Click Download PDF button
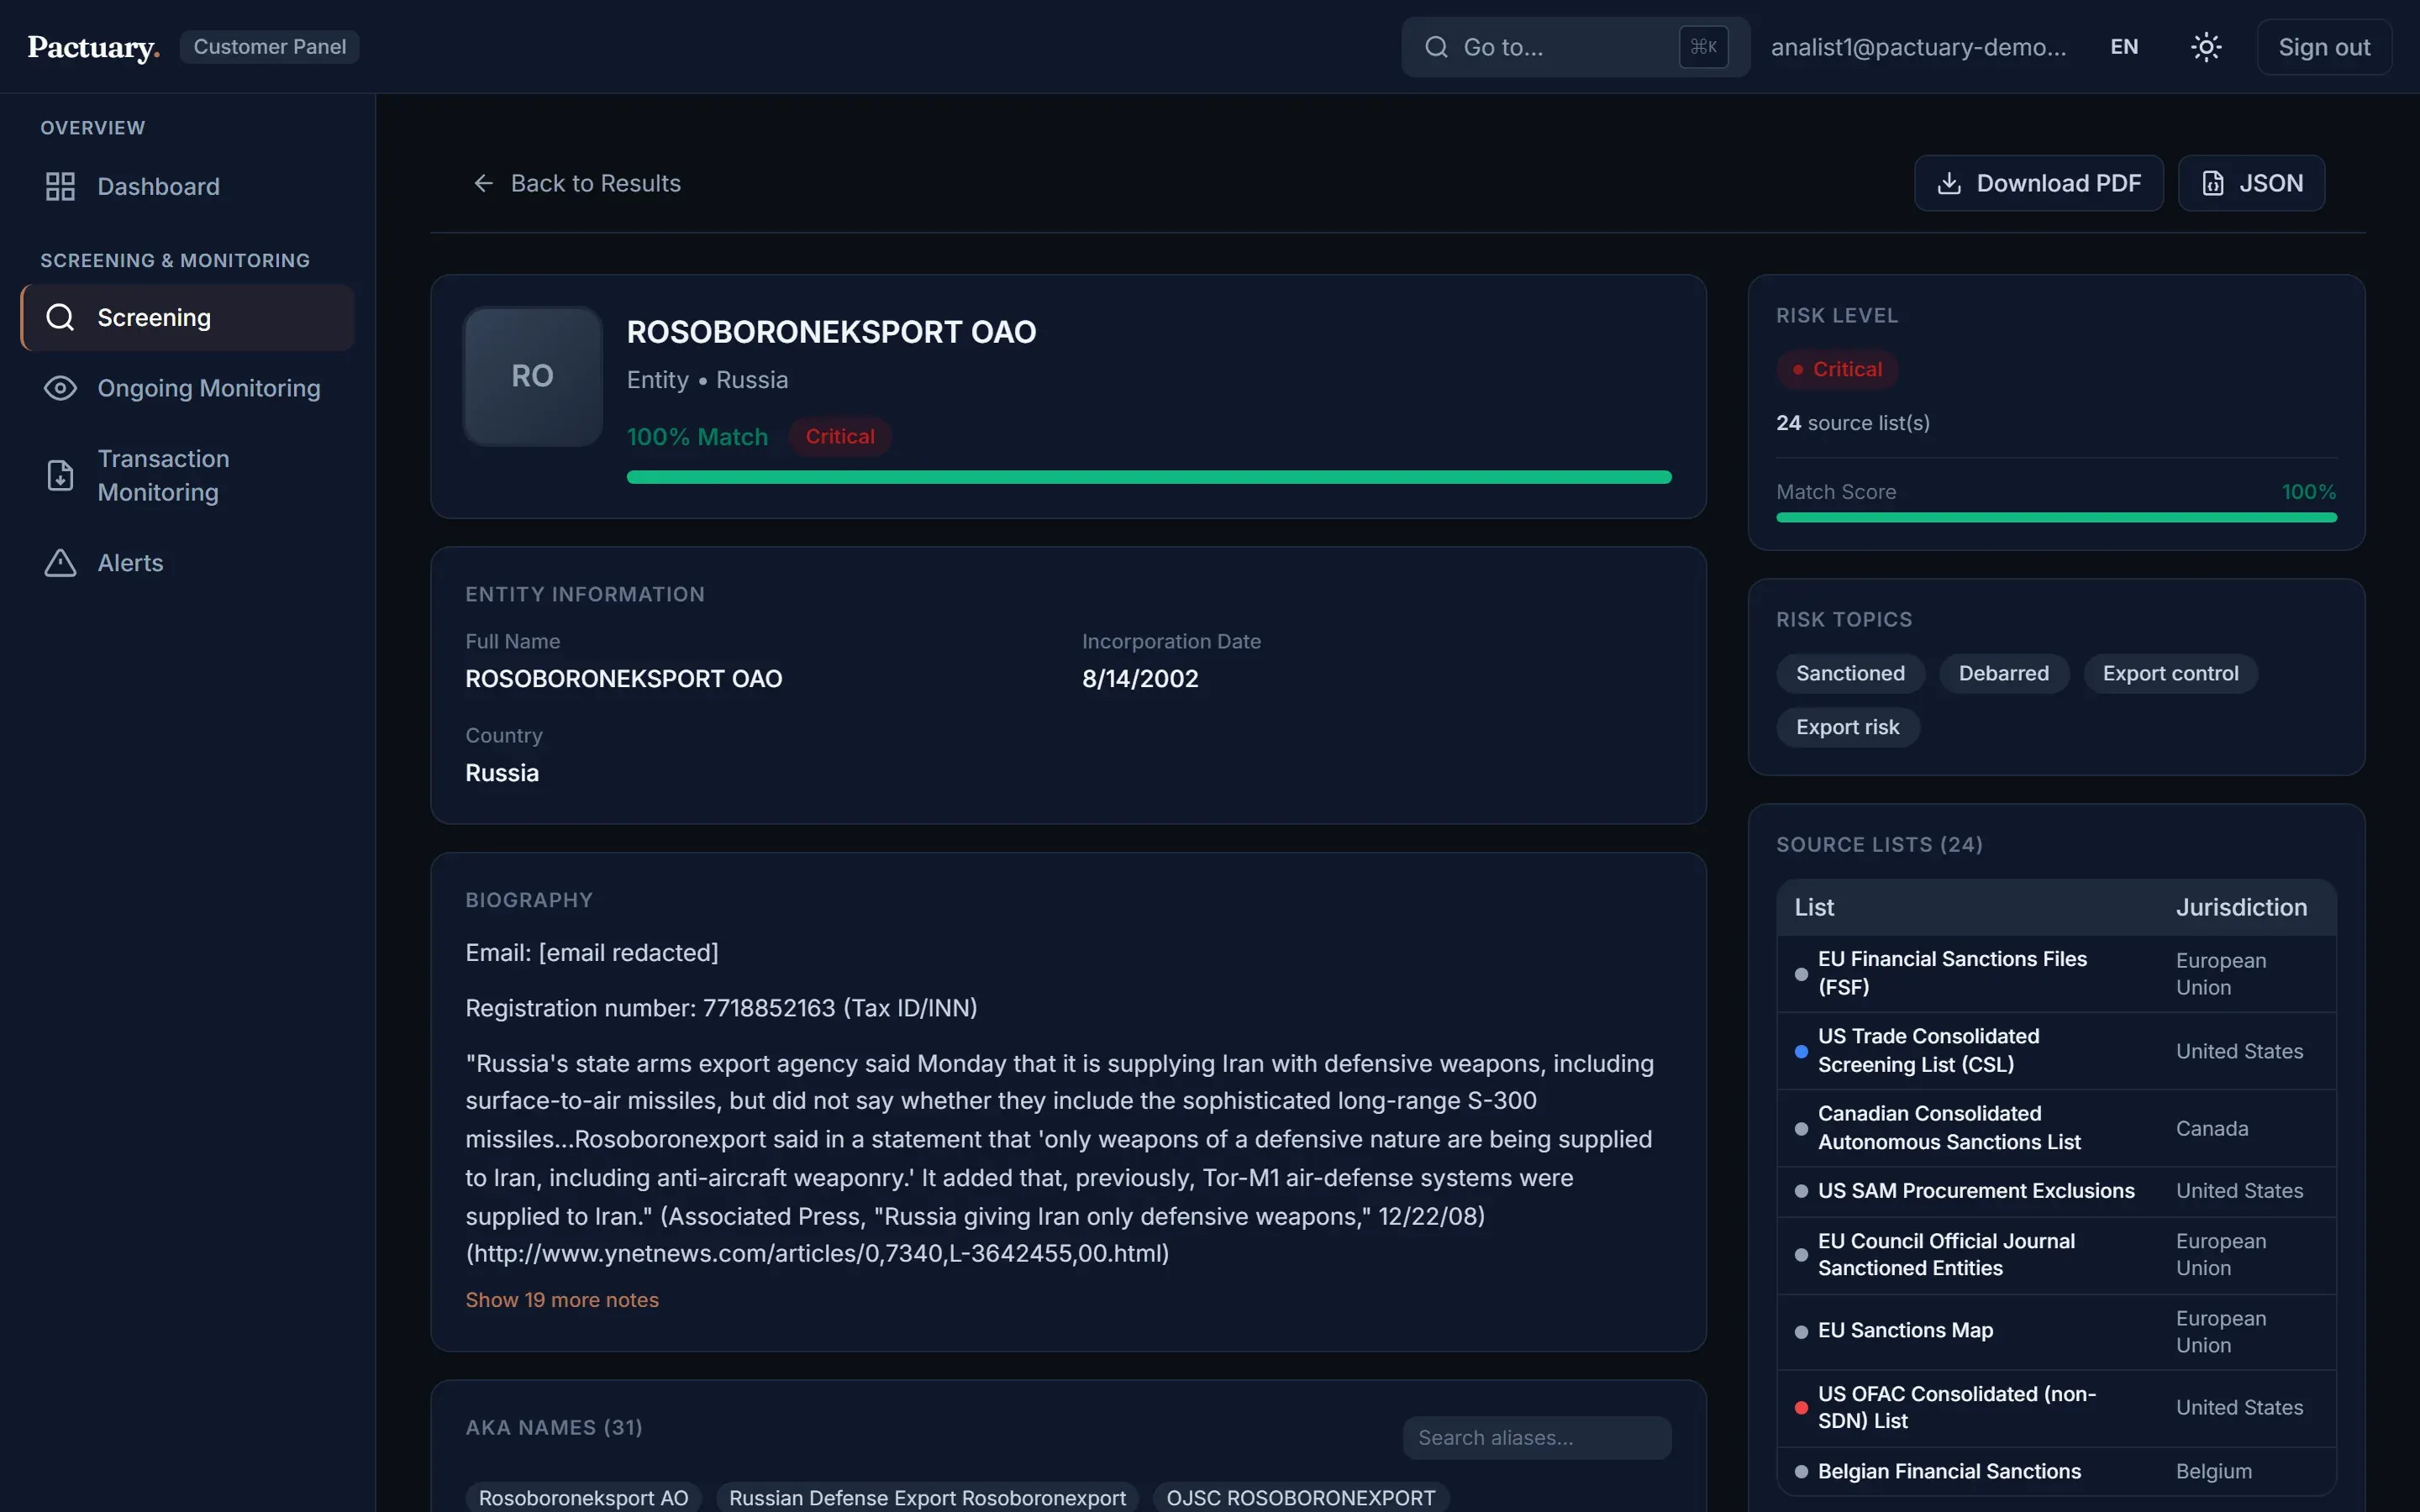The width and height of the screenshot is (2420, 1512). [x=2038, y=183]
